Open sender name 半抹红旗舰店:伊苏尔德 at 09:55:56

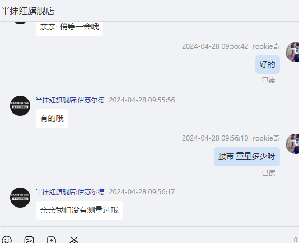pos(70,100)
